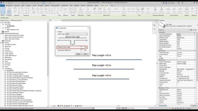Image resolution: width=198 pixels, height=111 pixels.
Task: Open the Pipe Types type selector dropdown
Action: 197,25
